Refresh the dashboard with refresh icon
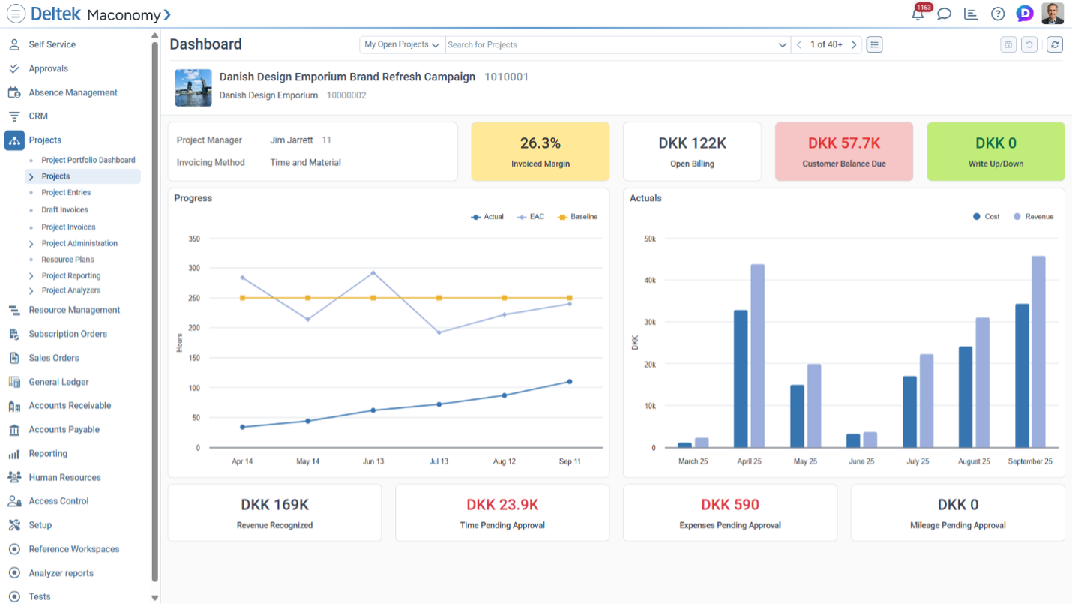 point(1055,44)
